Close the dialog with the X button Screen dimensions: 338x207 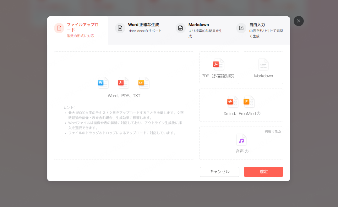tap(298, 21)
